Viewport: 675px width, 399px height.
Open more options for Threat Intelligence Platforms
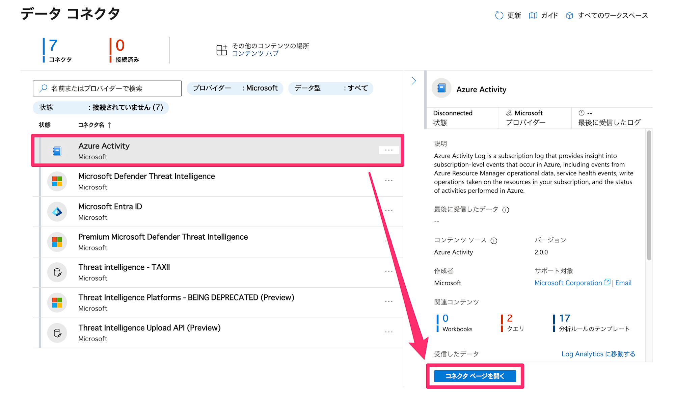click(x=389, y=301)
